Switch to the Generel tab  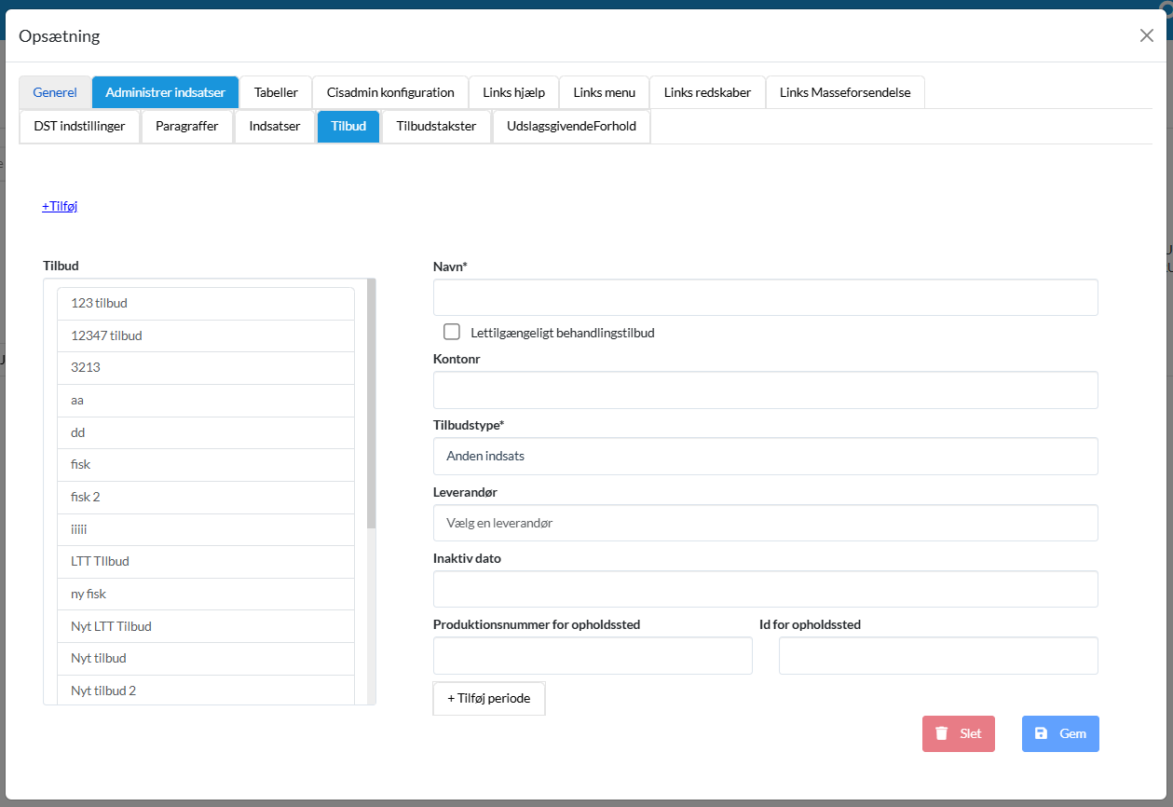tap(55, 92)
